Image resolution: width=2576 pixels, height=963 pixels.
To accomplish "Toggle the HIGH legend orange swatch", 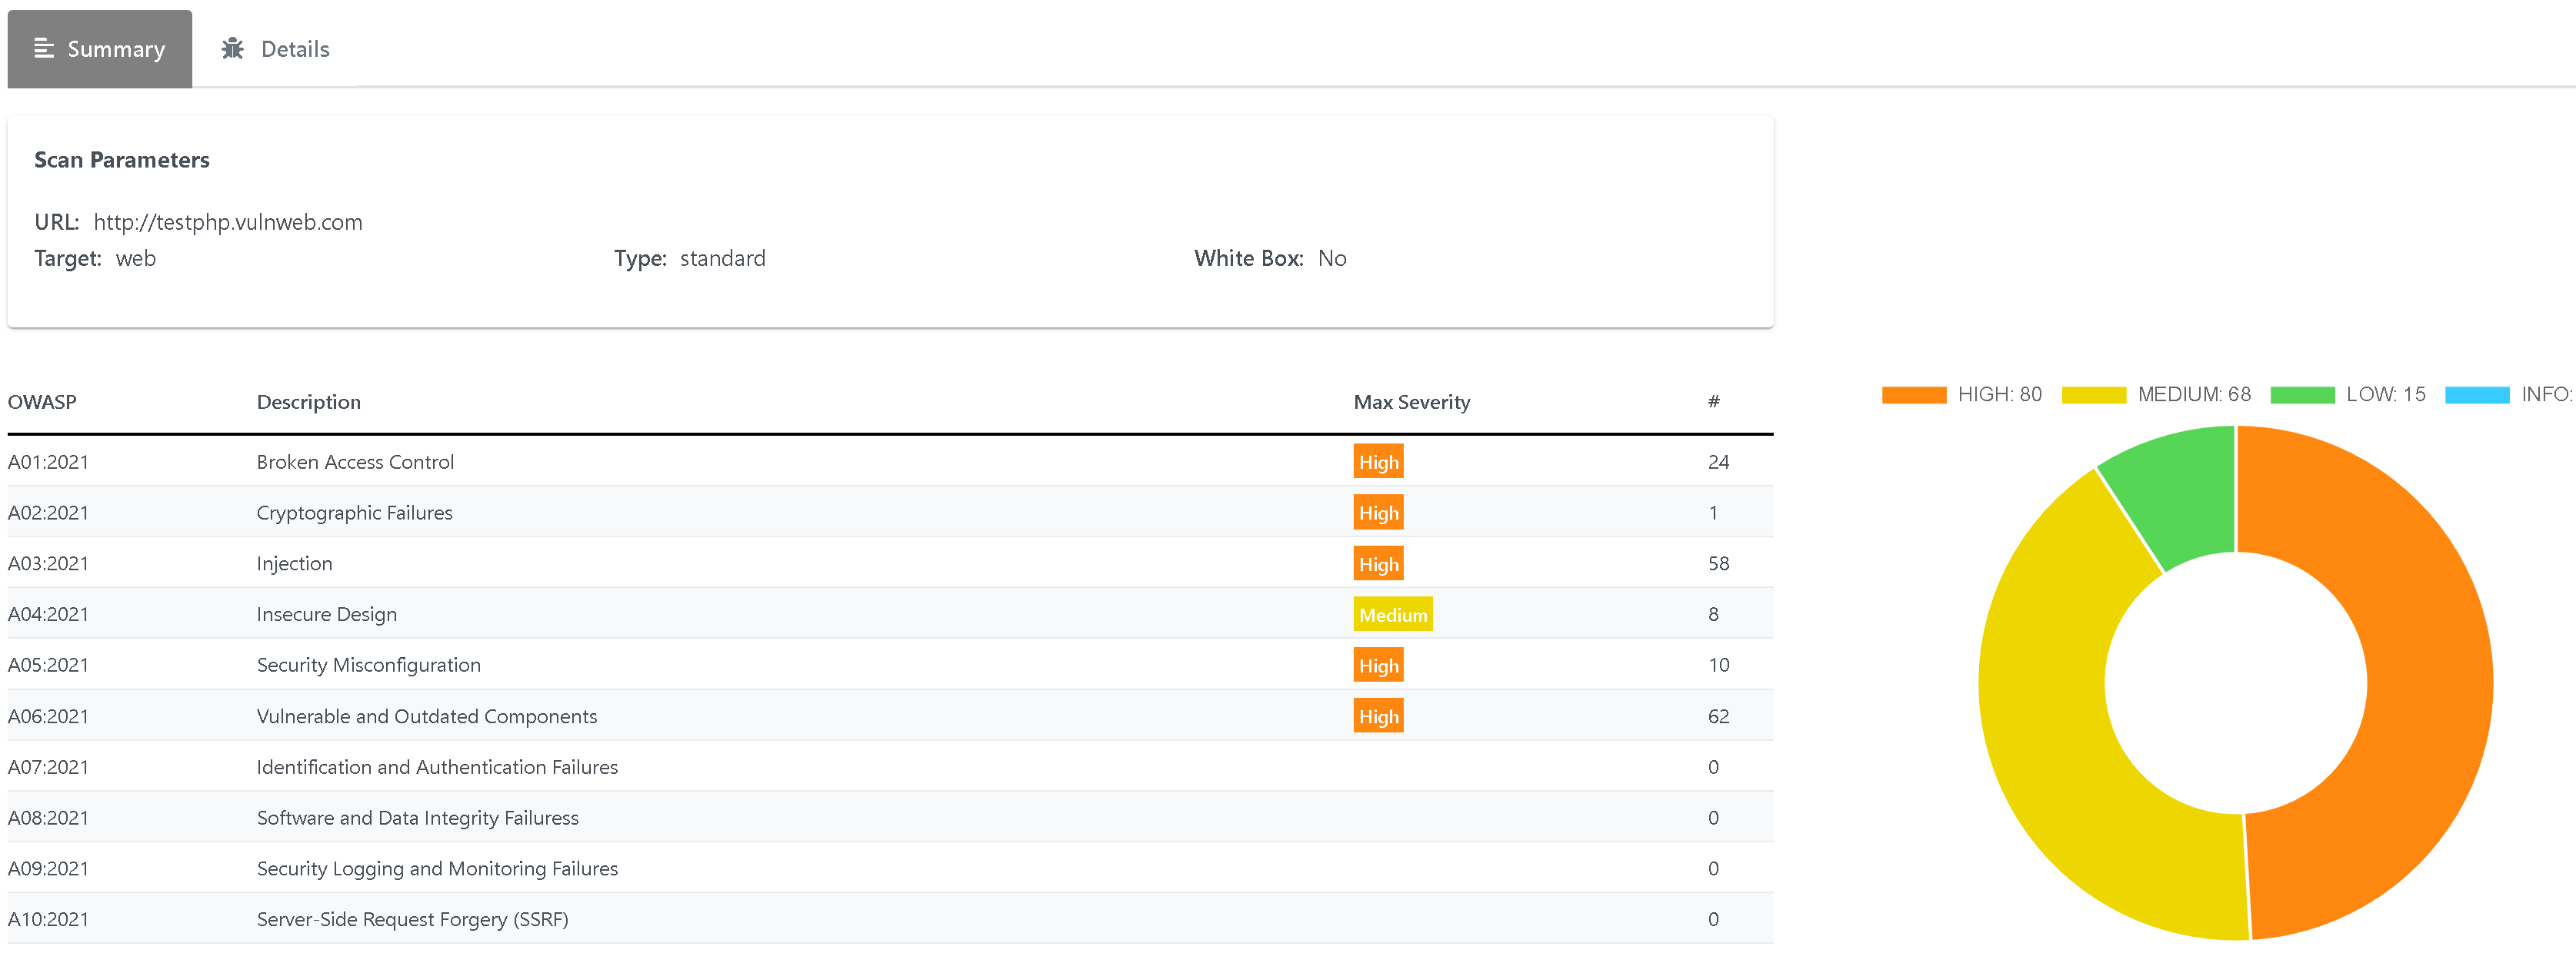I will click(1913, 394).
